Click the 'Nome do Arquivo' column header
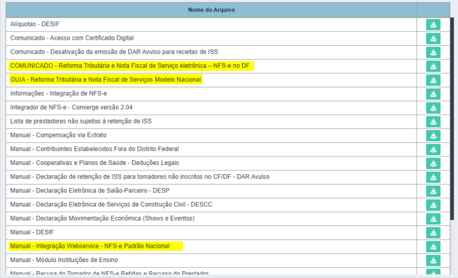This screenshot has height=278, width=458. 211,10
